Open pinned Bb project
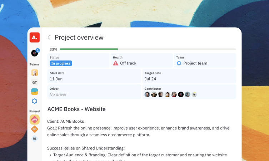Image resolution: width=269 pixels, height=161 pixels. point(35,129)
